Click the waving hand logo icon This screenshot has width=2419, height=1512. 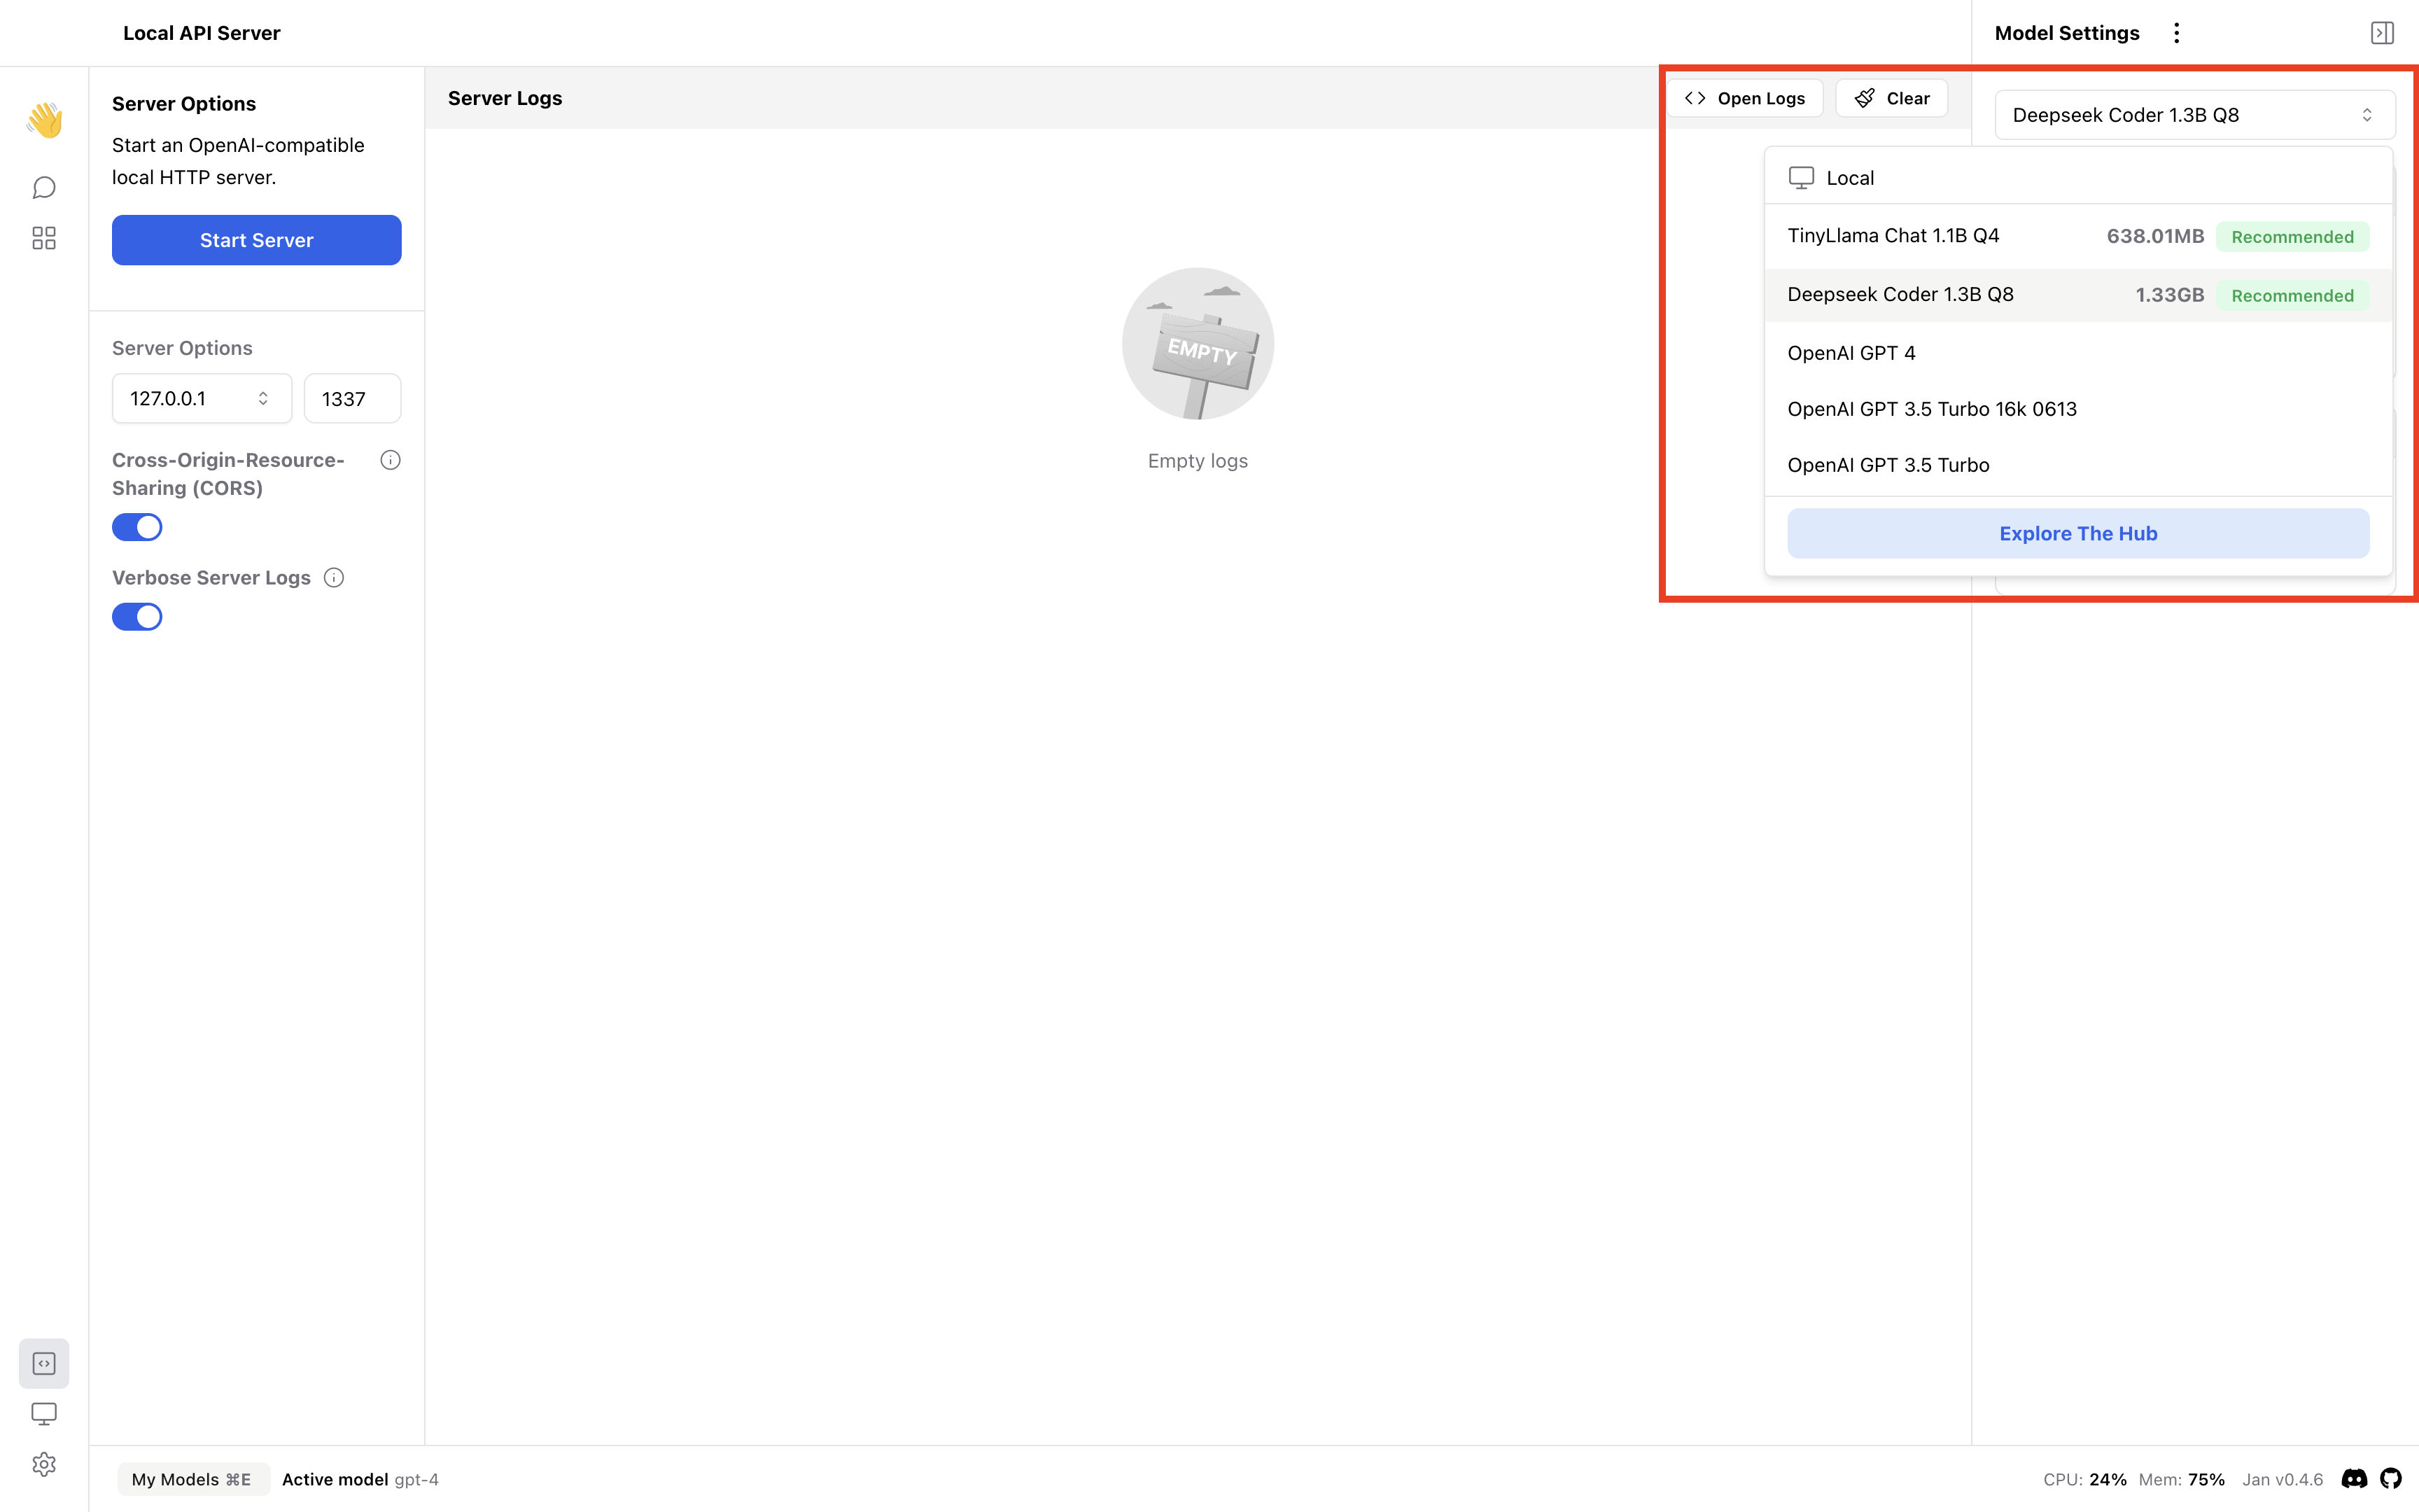click(44, 120)
